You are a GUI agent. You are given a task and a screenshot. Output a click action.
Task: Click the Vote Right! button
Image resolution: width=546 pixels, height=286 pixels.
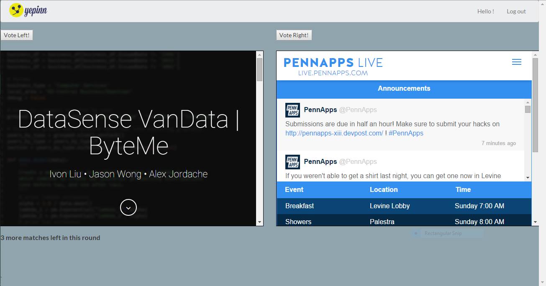[294, 35]
